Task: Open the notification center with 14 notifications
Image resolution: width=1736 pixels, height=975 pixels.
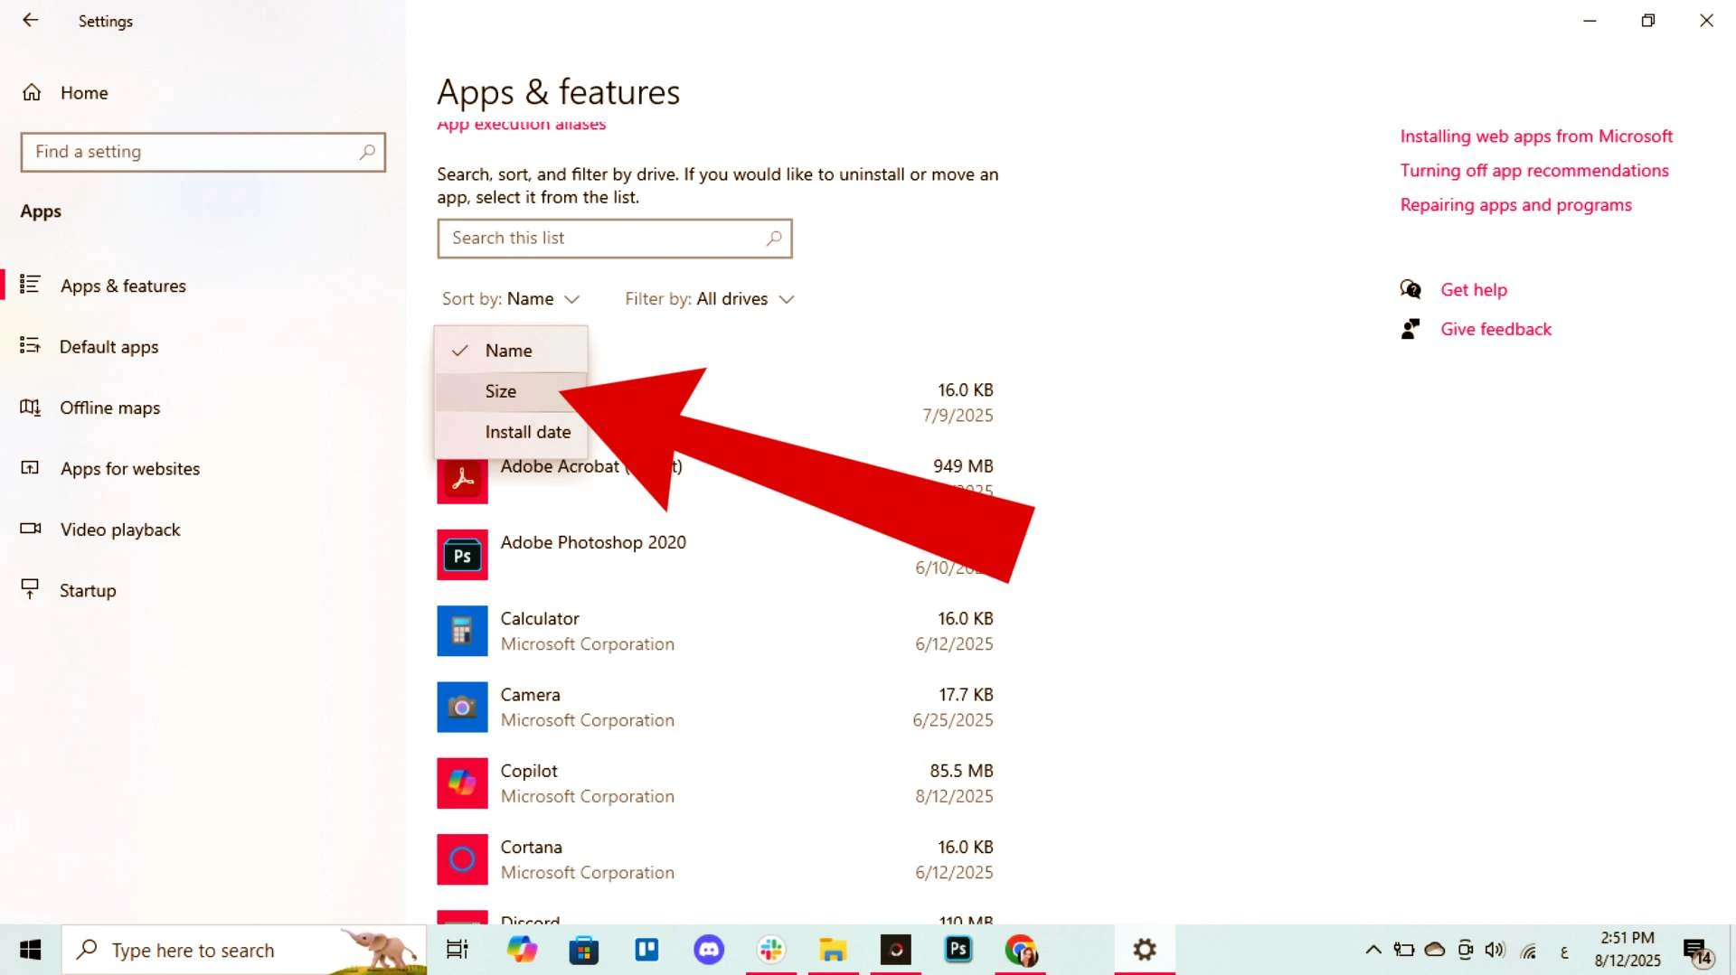Action: (1697, 951)
